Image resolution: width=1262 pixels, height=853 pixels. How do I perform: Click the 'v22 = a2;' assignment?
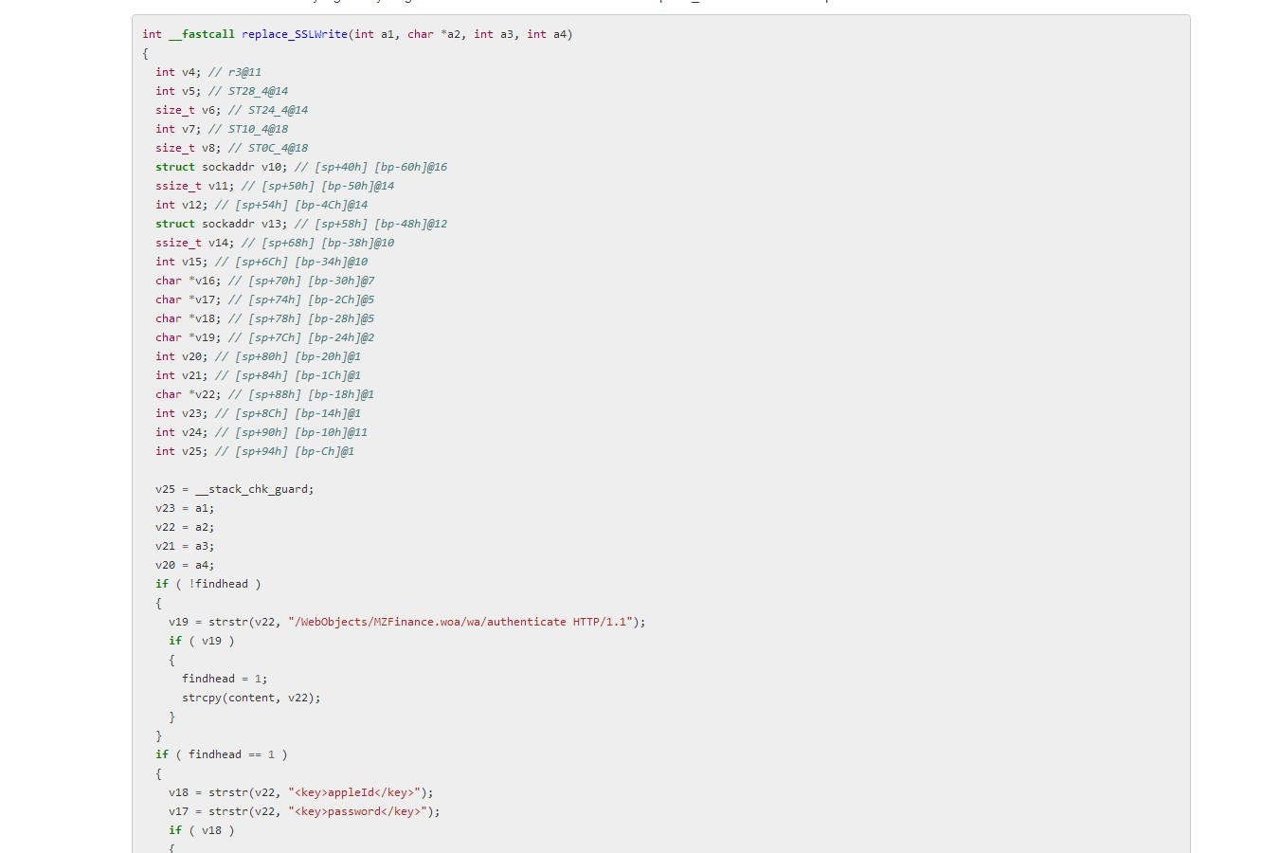point(186,527)
